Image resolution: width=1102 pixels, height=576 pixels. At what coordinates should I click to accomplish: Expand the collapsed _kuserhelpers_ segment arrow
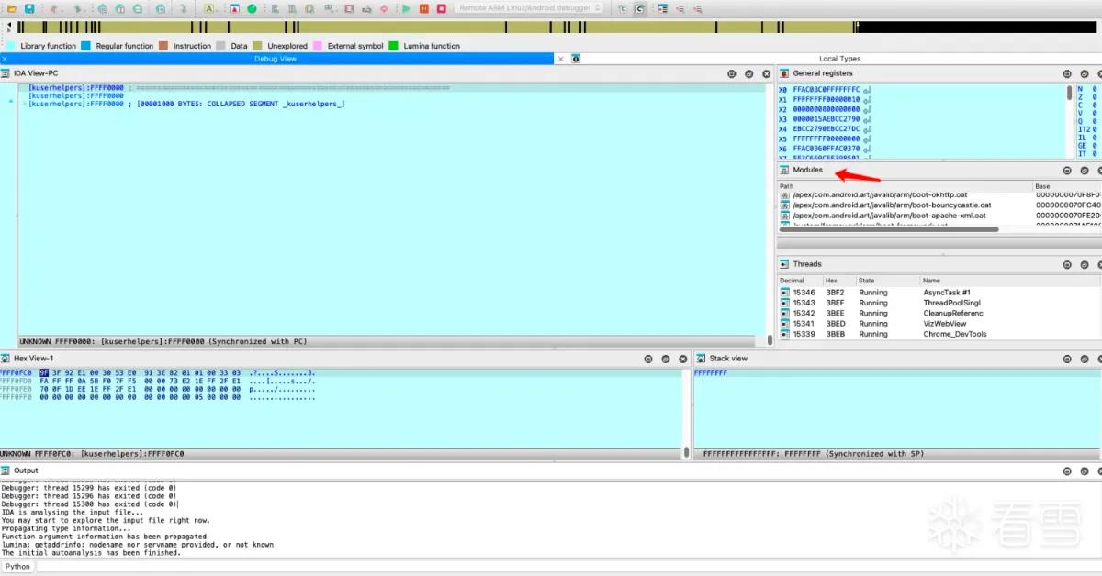pyautogui.click(x=24, y=104)
